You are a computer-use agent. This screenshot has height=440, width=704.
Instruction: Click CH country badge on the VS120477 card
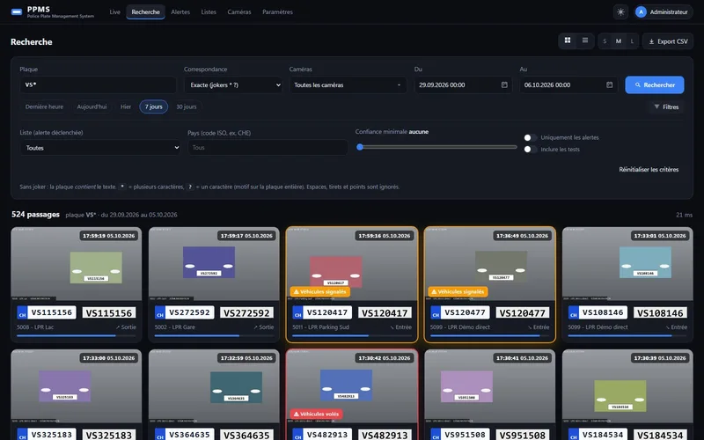point(436,312)
